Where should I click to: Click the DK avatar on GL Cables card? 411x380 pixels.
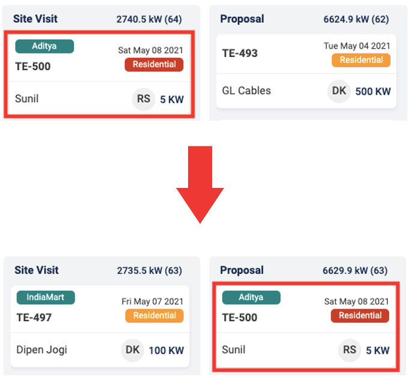pos(339,91)
